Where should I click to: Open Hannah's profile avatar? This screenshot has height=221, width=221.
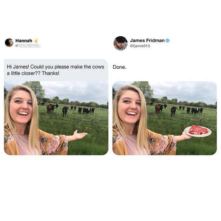pos(9,42)
